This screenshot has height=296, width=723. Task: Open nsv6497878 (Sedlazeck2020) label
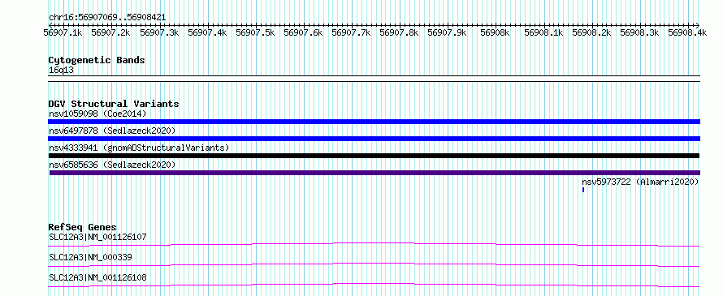click(x=112, y=131)
